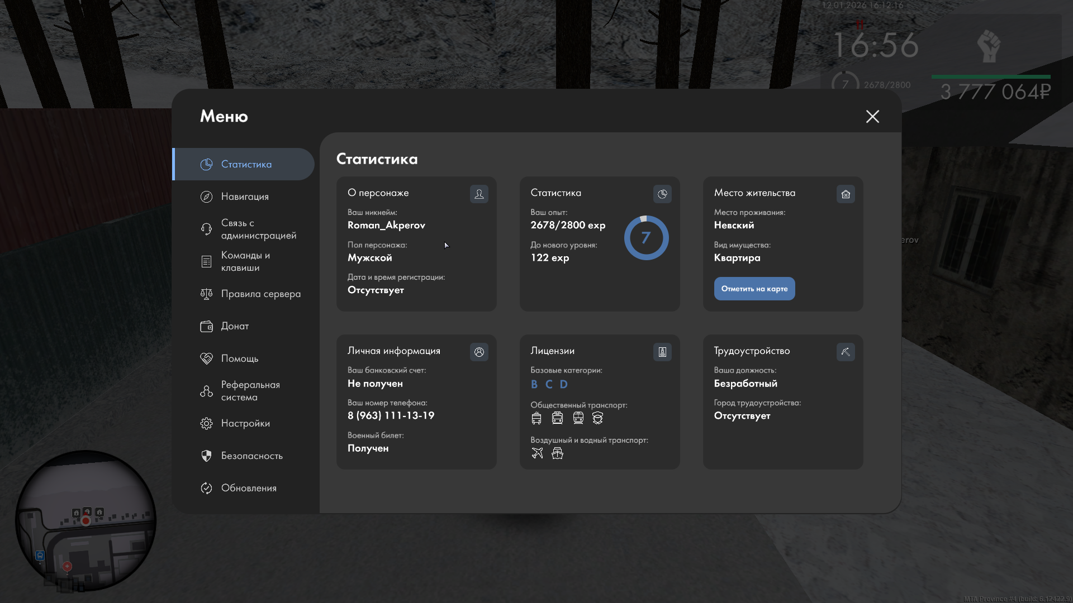
Task: Click the profile icon in Личная информация card
Action: coord(479,352)
